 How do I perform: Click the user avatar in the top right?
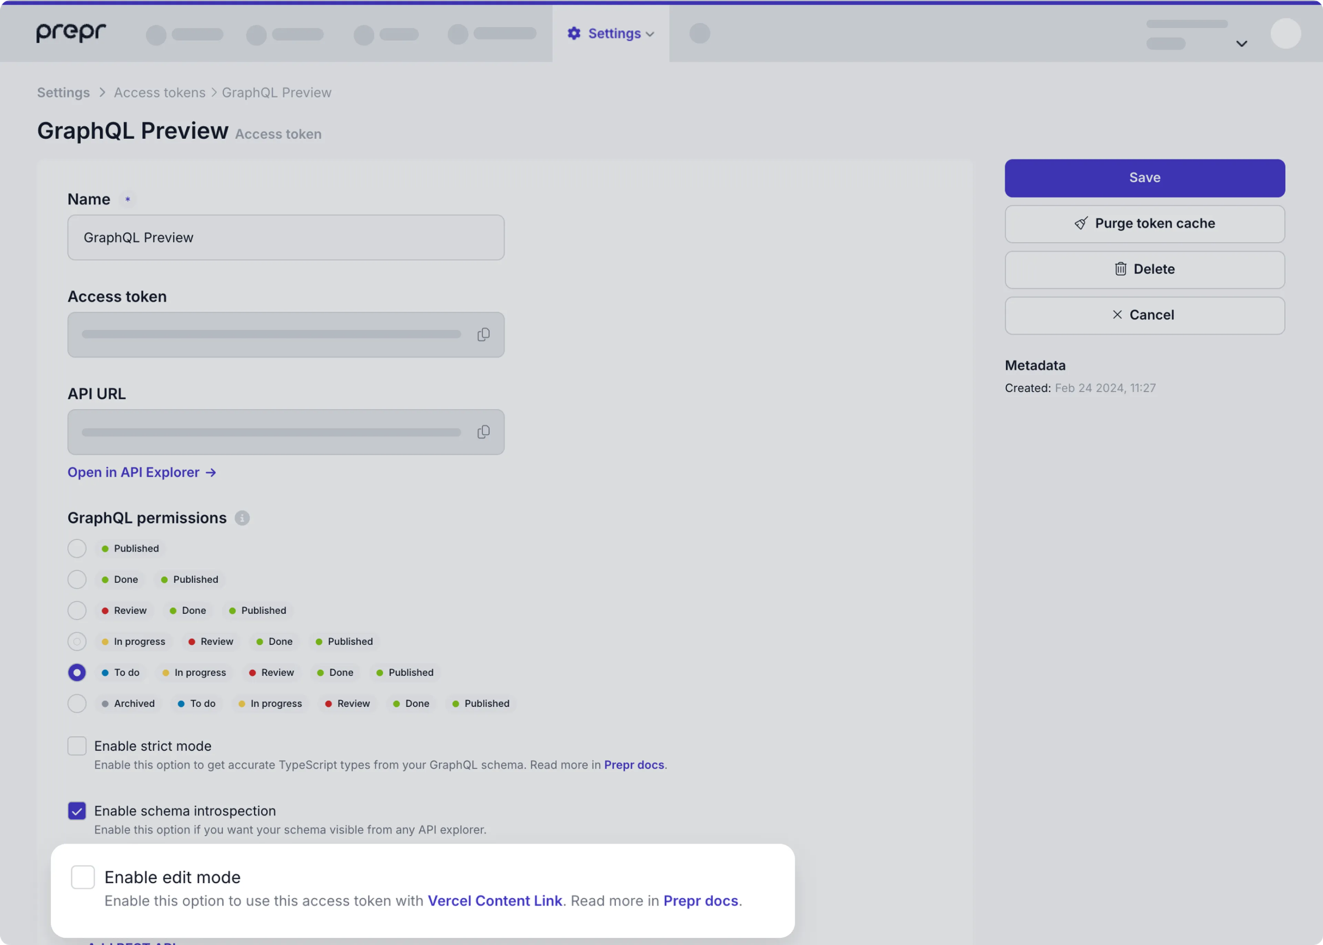[1286, 33]
